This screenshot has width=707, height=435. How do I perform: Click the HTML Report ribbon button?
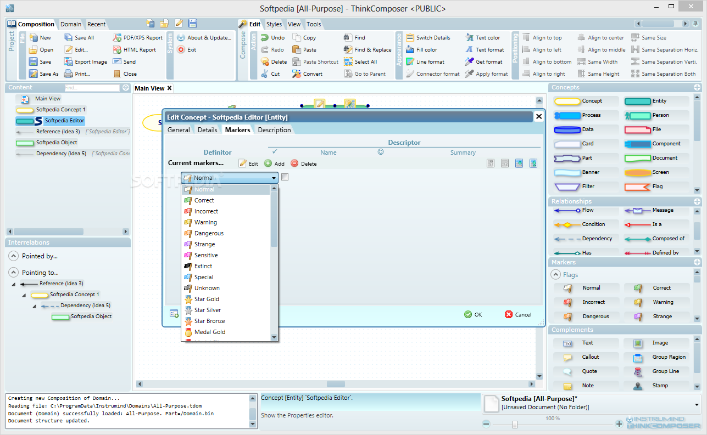135,50
